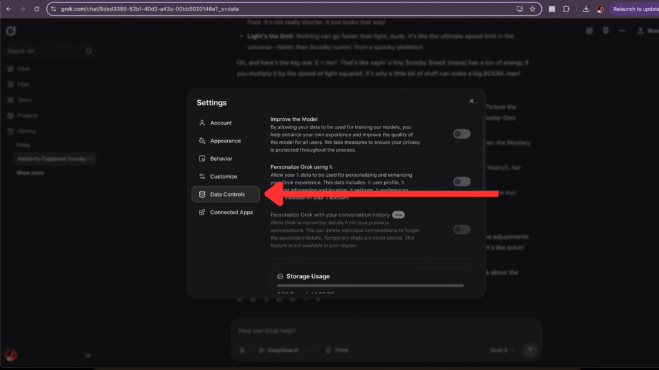Click the DeepSearch button
The image size is (659, 370).
pos(279,350)
